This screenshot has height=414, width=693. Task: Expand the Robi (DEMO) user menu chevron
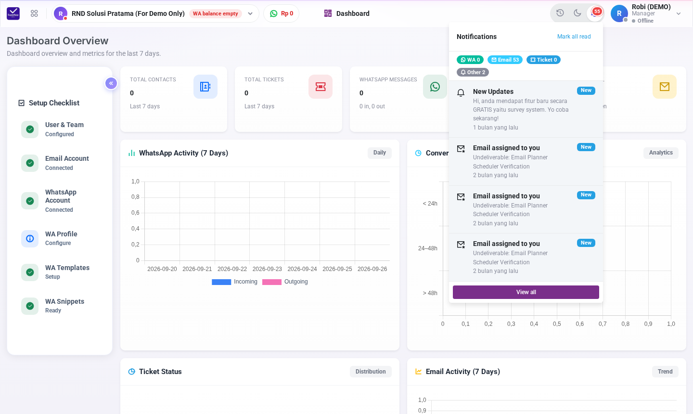[679, 13]
